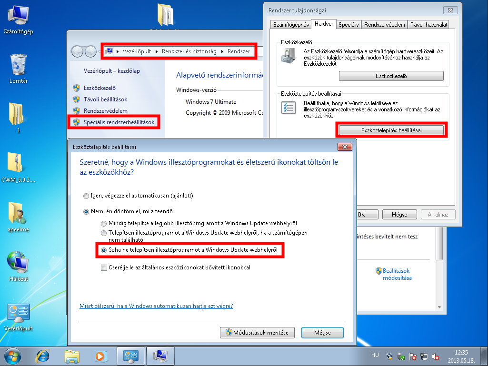The image size is (488, 366).
Task: Open the Lomtár recycle bin icon
Action: click(19, 69)
